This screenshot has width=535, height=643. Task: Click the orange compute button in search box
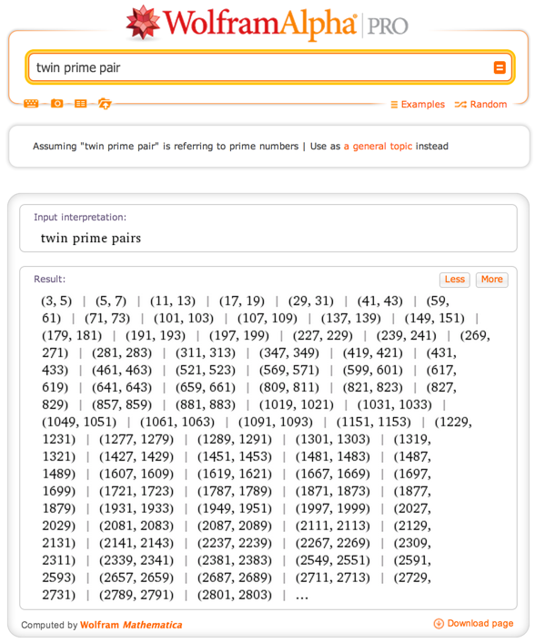point(500,67)
